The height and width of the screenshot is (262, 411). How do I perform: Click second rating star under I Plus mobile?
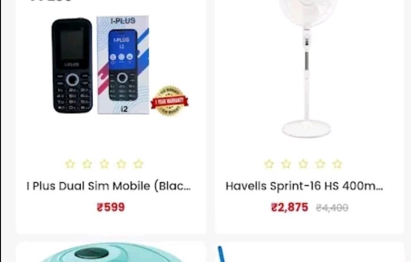pos(87,164)
